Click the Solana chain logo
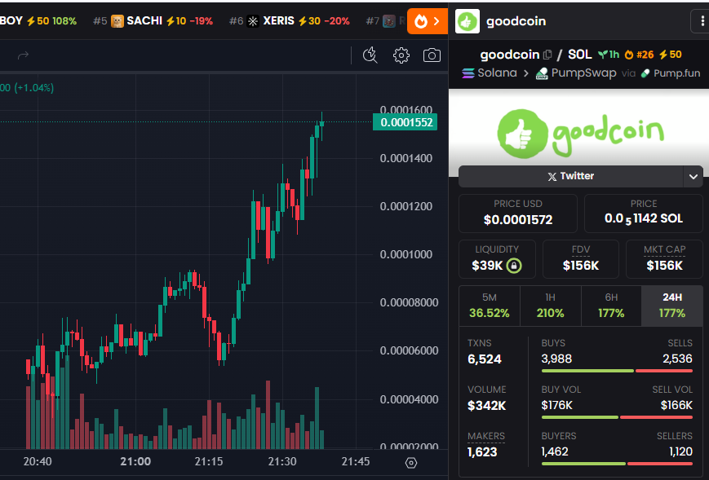Screen dimensions: 709x480 [468, 73]
